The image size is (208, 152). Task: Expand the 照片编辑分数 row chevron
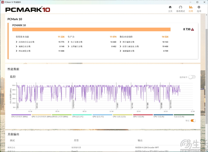point(120,42)
